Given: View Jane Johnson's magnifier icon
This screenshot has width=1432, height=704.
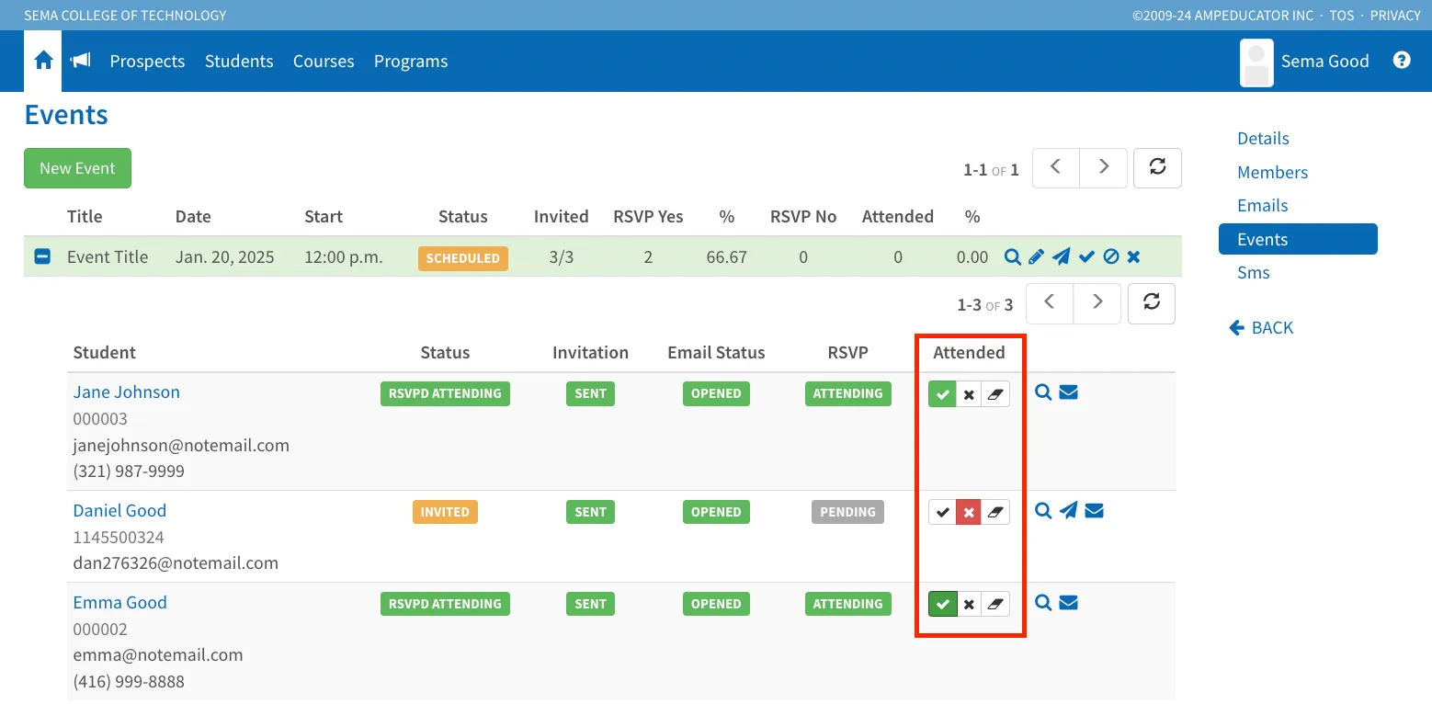Looking at the screenshot, I should 1043,392.
